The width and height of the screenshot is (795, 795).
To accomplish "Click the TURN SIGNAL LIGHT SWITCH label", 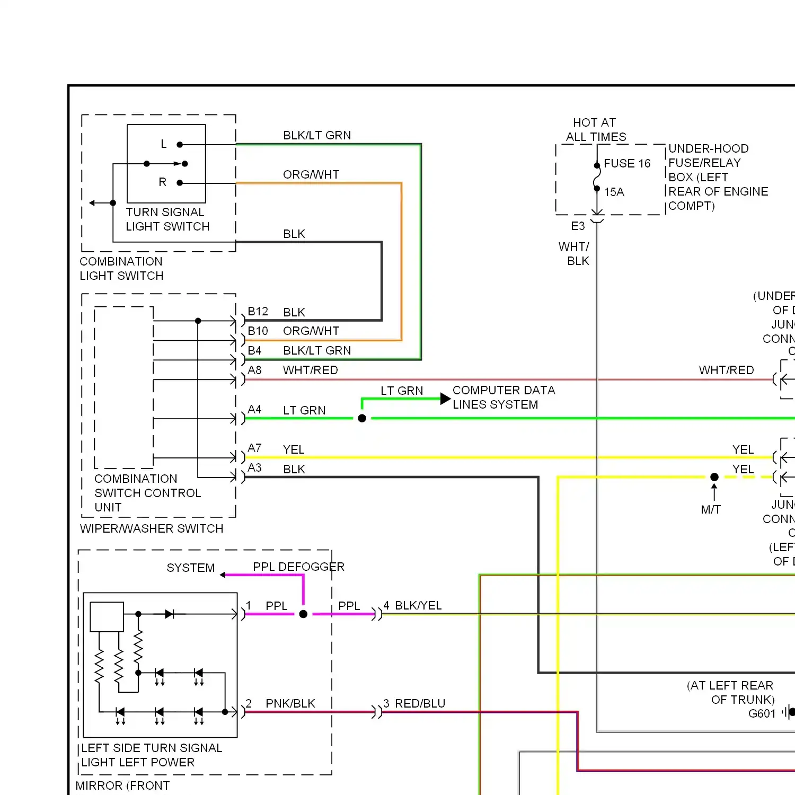I will coord(167,219).
